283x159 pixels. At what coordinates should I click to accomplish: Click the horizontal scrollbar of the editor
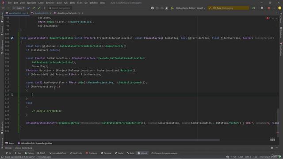click(120, 140)
